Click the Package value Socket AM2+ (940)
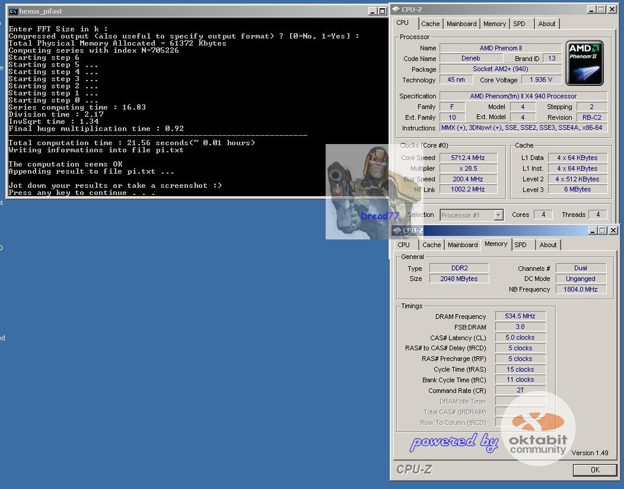This screenshot has height=489, width=624. click(x=501, y=69)
